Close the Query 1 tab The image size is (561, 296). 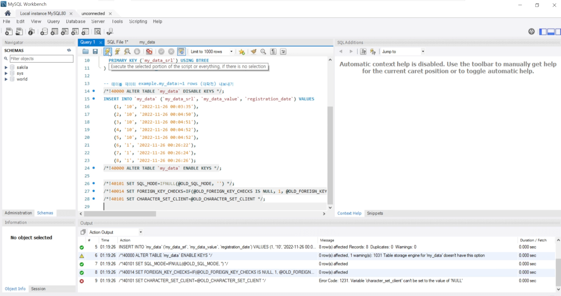pos(101,43)
